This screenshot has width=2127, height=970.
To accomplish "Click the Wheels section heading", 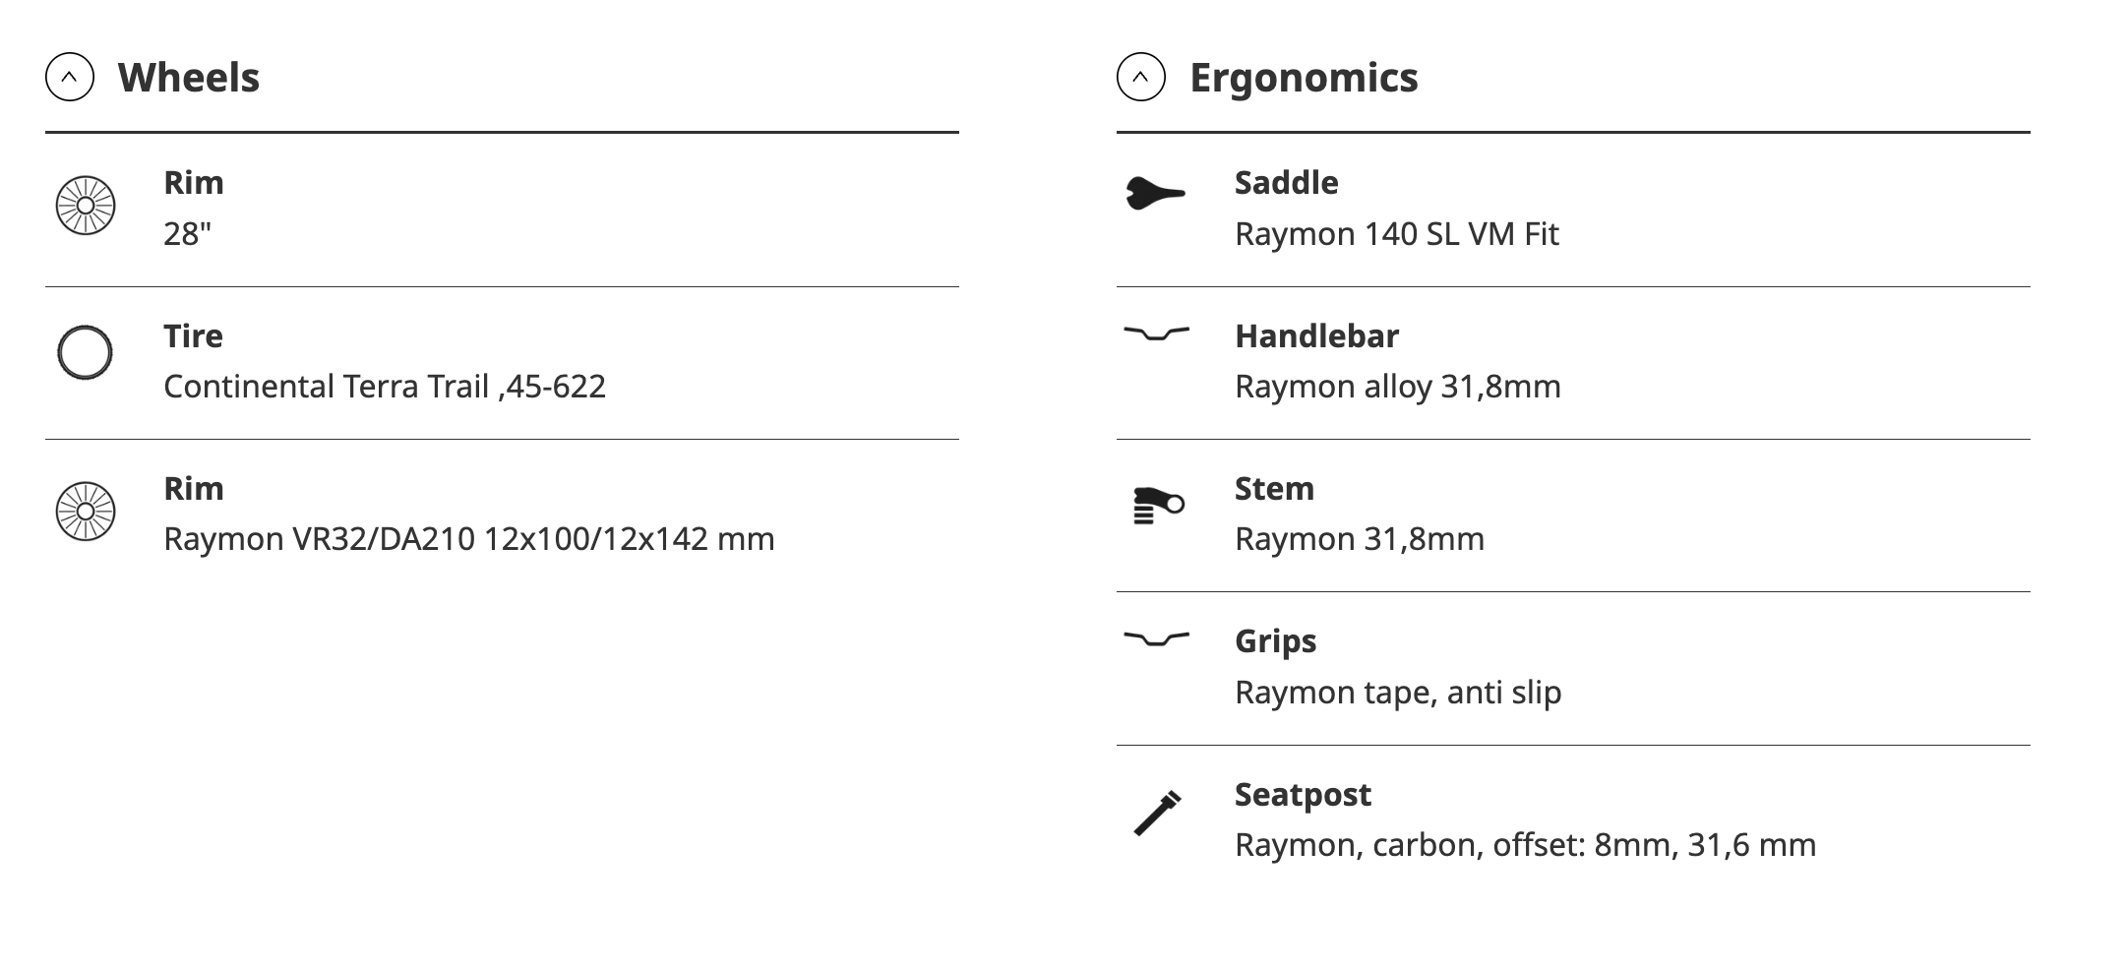I will (x=188, y=77).
